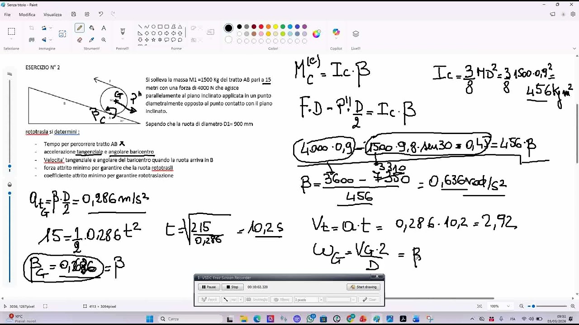The image size is (579, 325).
Task: Expand the flip options dropdown arrow
Action: tap(50, 40)
